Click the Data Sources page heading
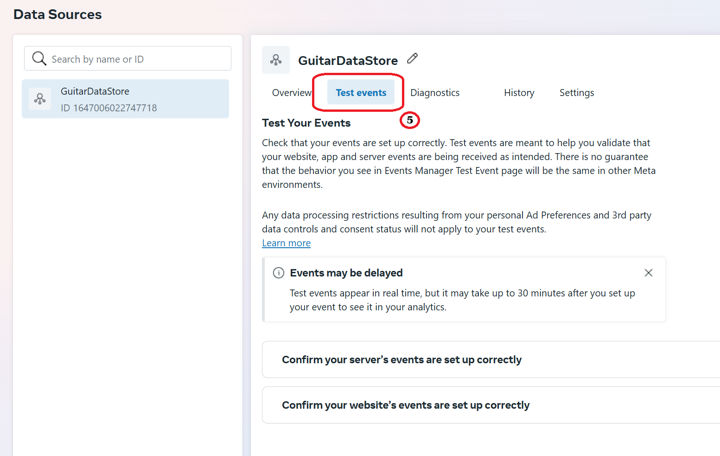Image resolution: width=720 pixels, height=456 pixels. coord(57,14)
